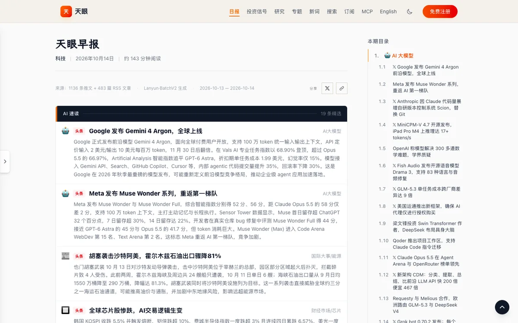The height and width of the screenshot is (323, 518).
Task: Open MCP navigation link
Action: coord(367,12)
